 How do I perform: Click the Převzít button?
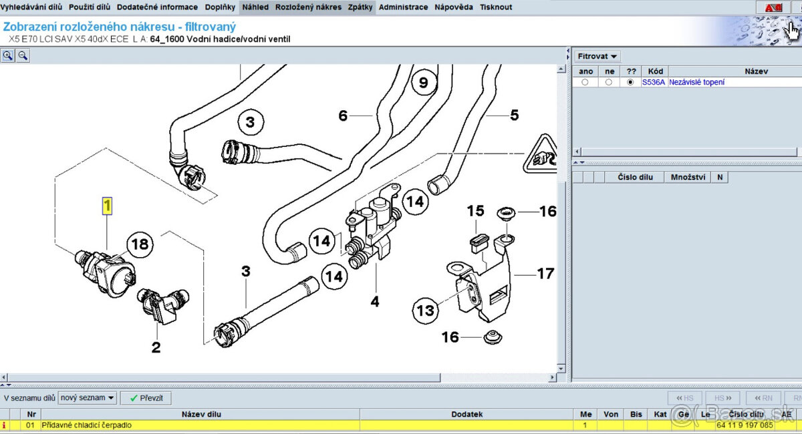[146, 398]
